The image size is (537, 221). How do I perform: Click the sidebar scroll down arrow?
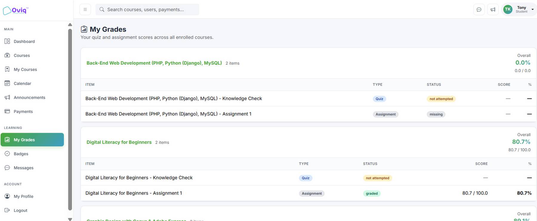pyautogui.click(x=70, y=219)
